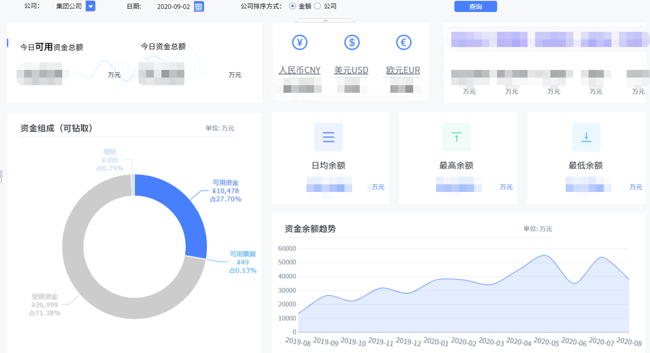The image size is (650, 353).
Task: Click the 日均余额 list icon
Action: (x=328, y=137)
